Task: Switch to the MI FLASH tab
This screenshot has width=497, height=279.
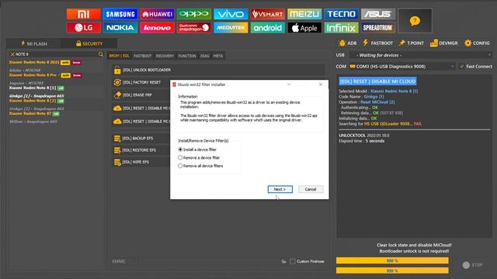Action: click(x=33, y=43)
